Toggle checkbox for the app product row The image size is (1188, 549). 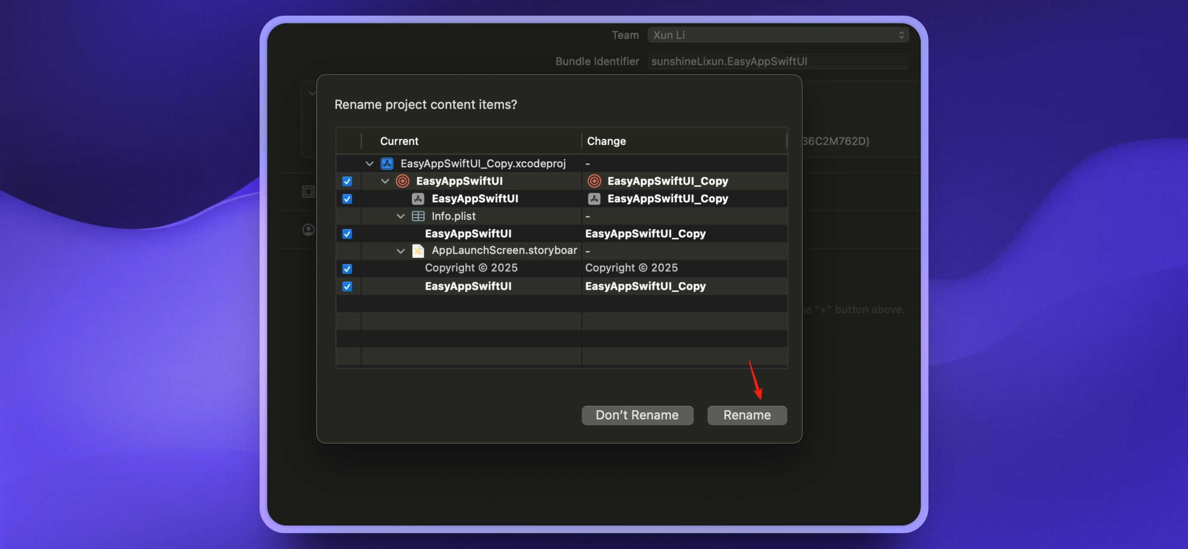click(347, 199)
